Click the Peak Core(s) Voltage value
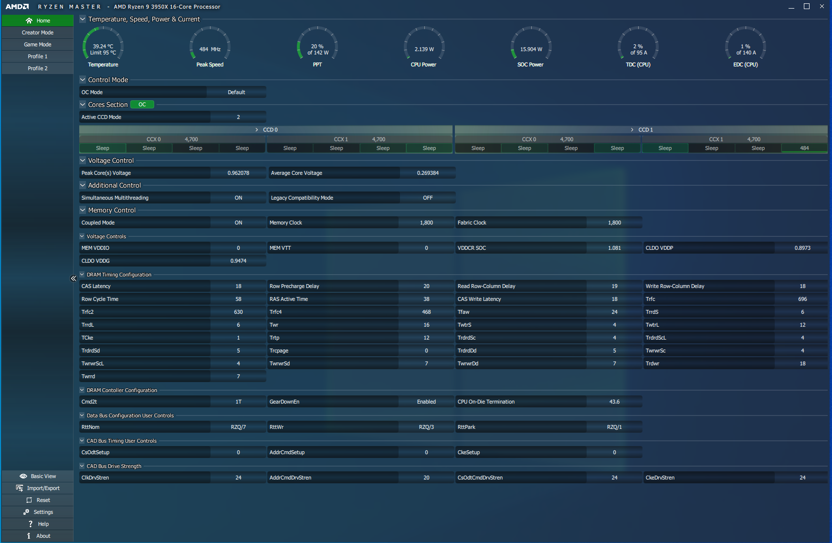Viewport: 832px width, 543px height. coord(238,173)
